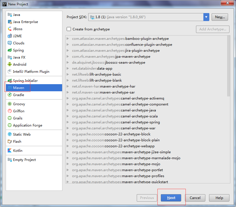The image size is (236, 207).
Task: Select maven-archetype-har entry
Action: point(104,86)
